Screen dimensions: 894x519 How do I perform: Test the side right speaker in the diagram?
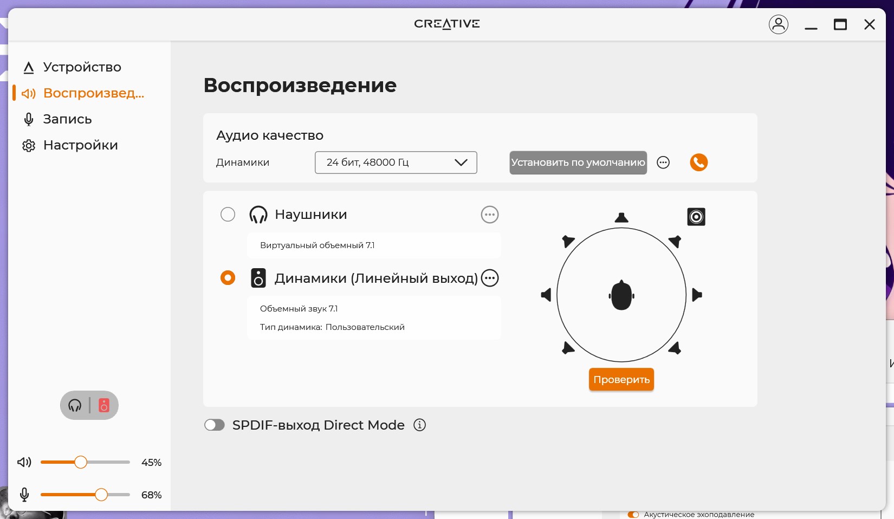tap(697, 295)
